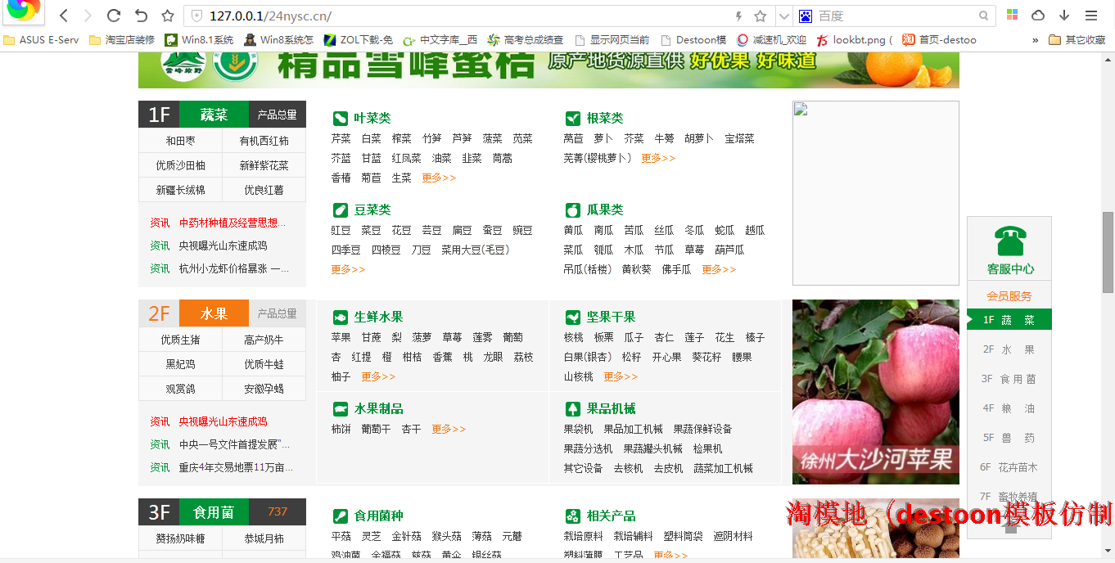
Task: Switch to 产品总量 tab in 1F 蔬菜
Action: click(x=277, y=115)
